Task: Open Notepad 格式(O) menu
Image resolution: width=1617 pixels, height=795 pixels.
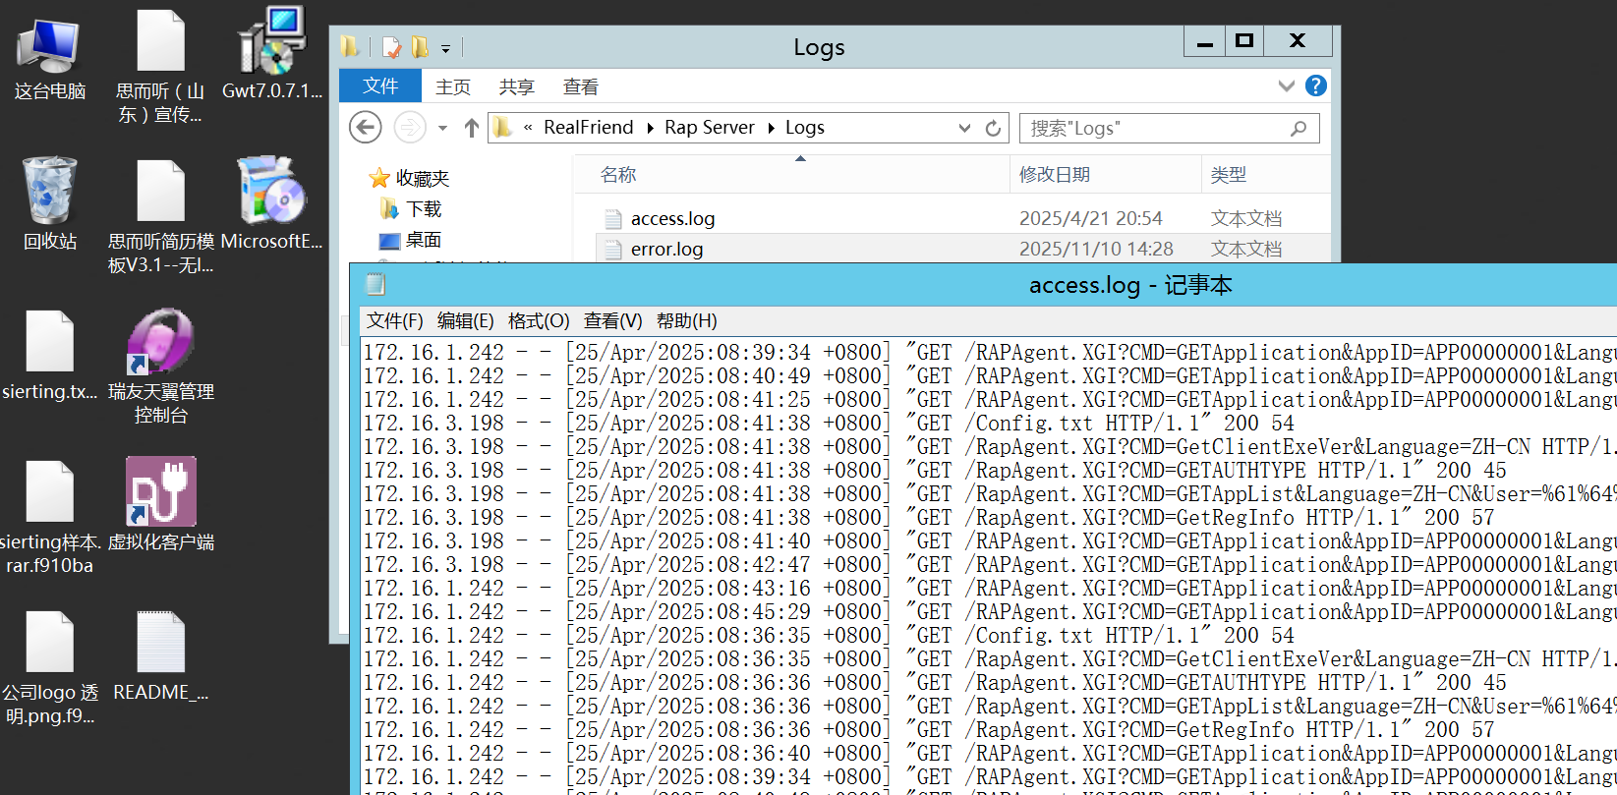Action: pyautogui.click(x=539, y=321)
